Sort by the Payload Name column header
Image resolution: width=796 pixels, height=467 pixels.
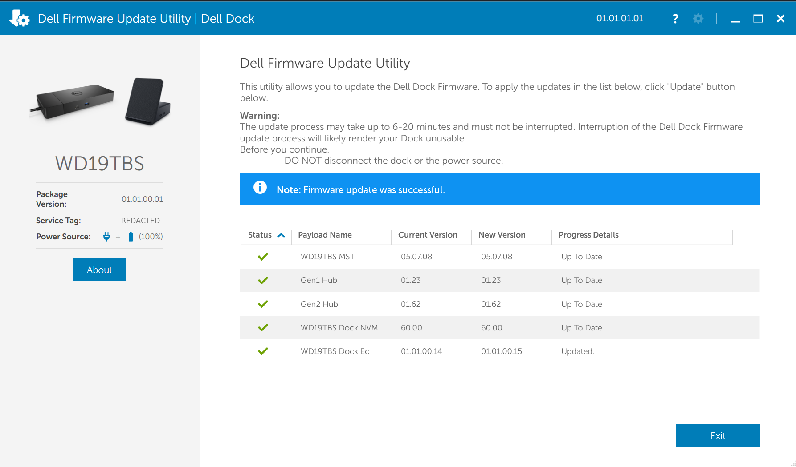325,234
